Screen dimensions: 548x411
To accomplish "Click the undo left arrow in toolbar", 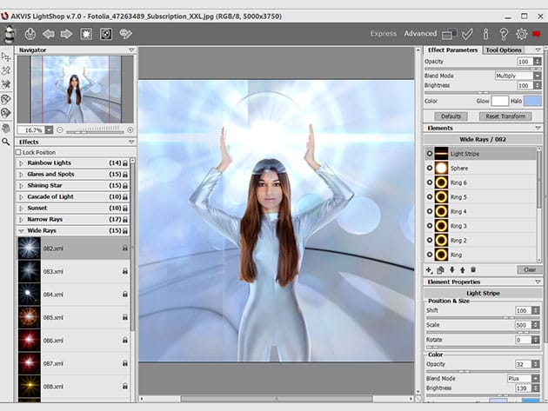I will pos(48,34).
